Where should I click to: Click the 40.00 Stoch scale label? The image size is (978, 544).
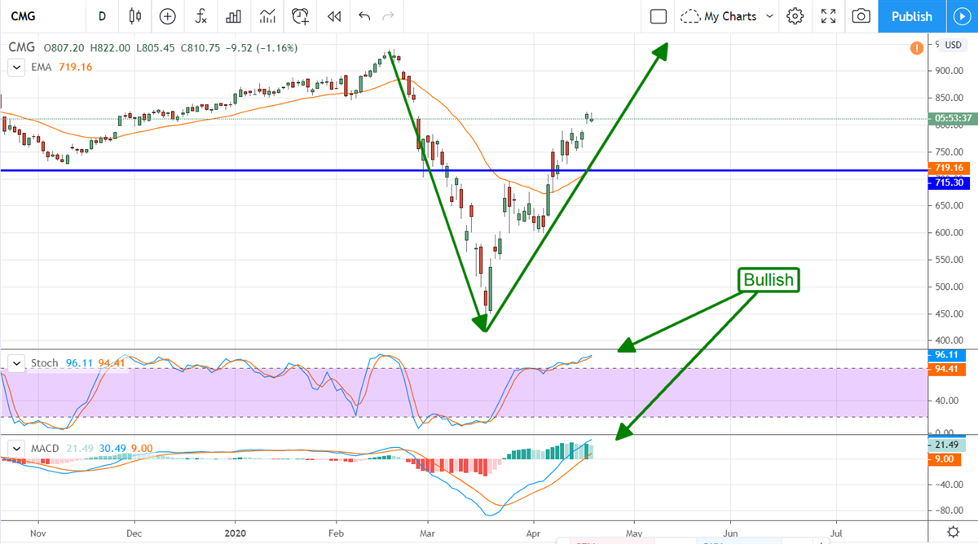[x=945, y=401]
